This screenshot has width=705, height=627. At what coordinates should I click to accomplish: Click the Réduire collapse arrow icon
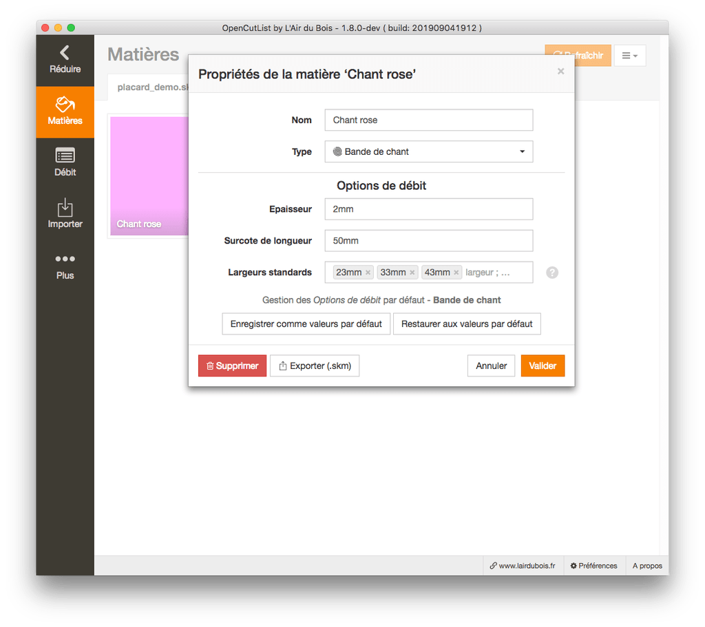65,52
